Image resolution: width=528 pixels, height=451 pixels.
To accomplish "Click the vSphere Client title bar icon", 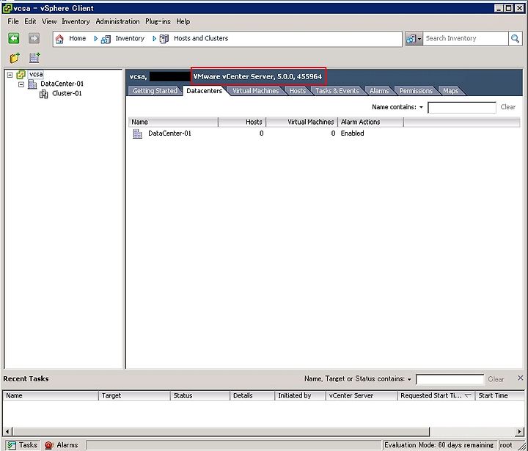I will pos(7,8).
